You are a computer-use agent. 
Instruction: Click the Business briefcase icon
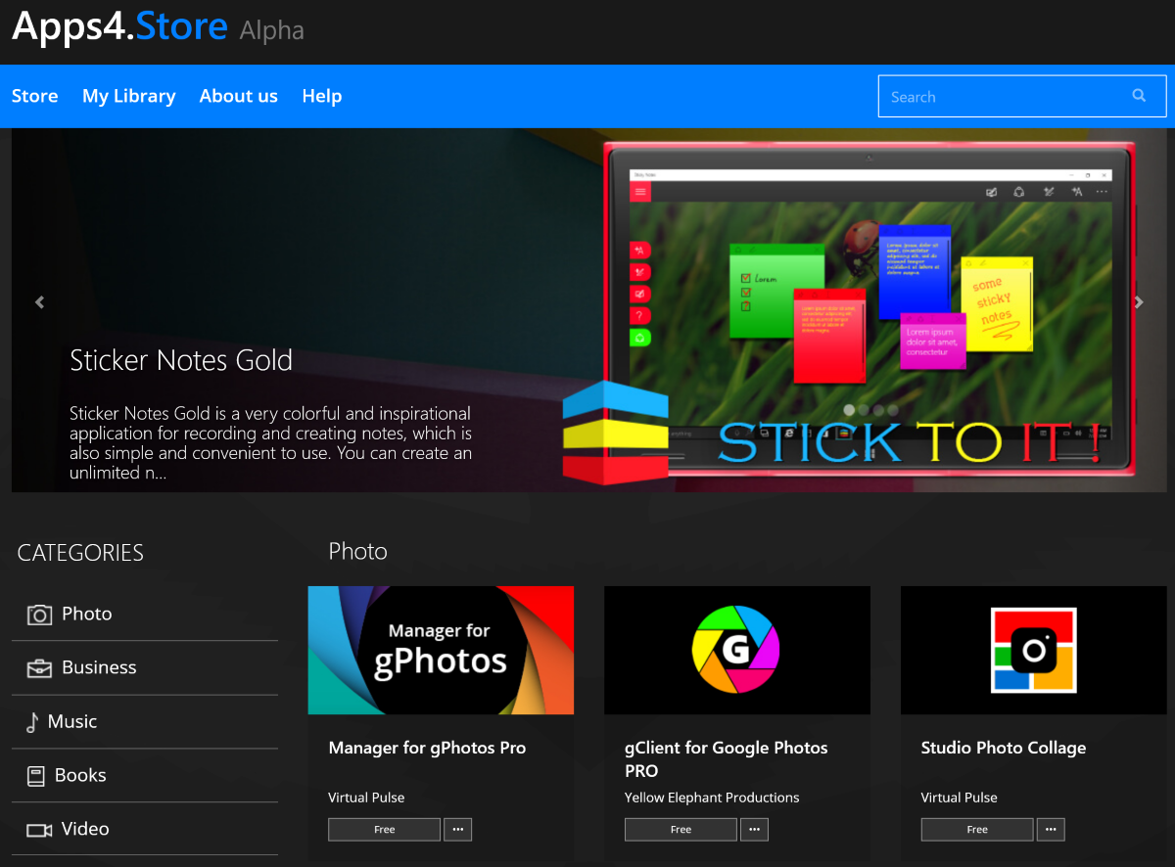tap(39, 668)
